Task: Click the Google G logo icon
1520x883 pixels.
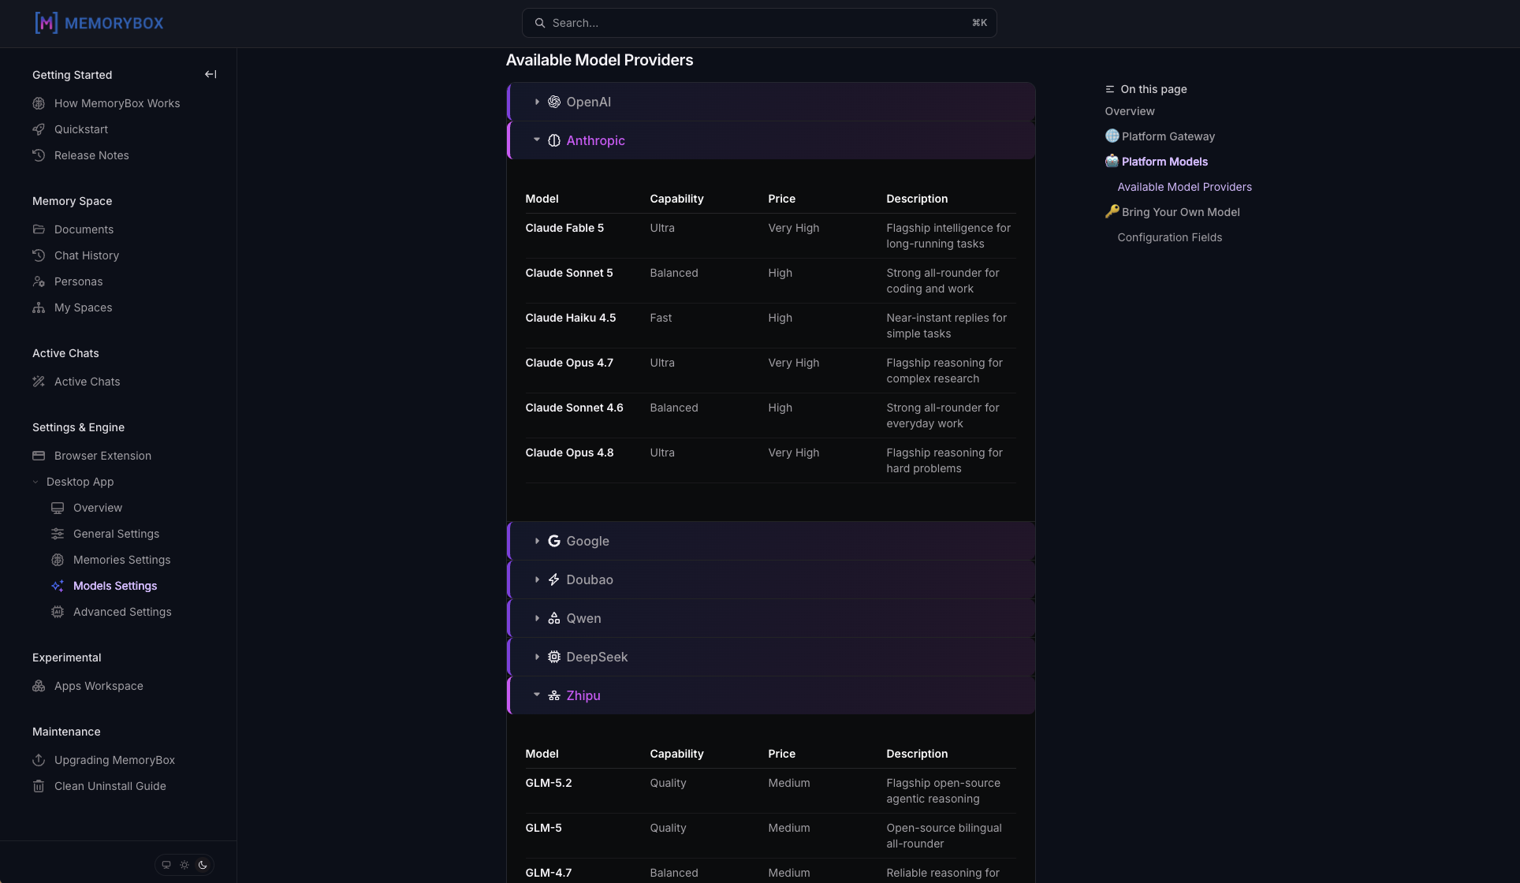Action: coord(554,541)
